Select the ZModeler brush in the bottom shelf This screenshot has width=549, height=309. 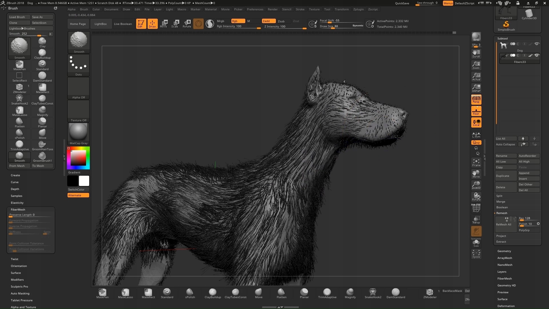point(429,293)
